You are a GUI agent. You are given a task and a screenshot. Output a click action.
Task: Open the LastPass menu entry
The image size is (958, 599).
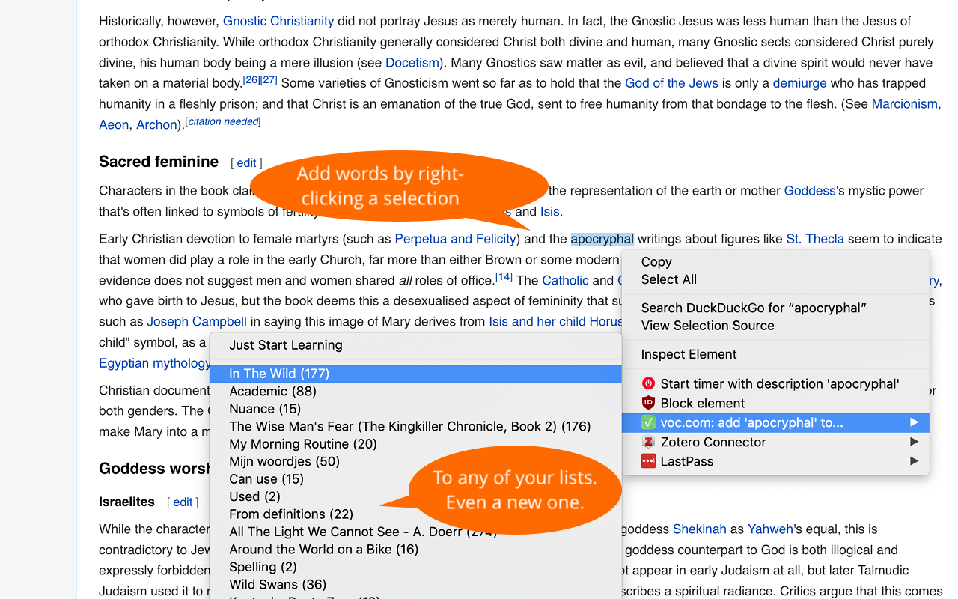[775, 461]
